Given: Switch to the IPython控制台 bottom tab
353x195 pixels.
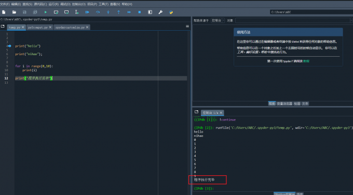Looking at the screenshot, I should click(x=284, y=193).
